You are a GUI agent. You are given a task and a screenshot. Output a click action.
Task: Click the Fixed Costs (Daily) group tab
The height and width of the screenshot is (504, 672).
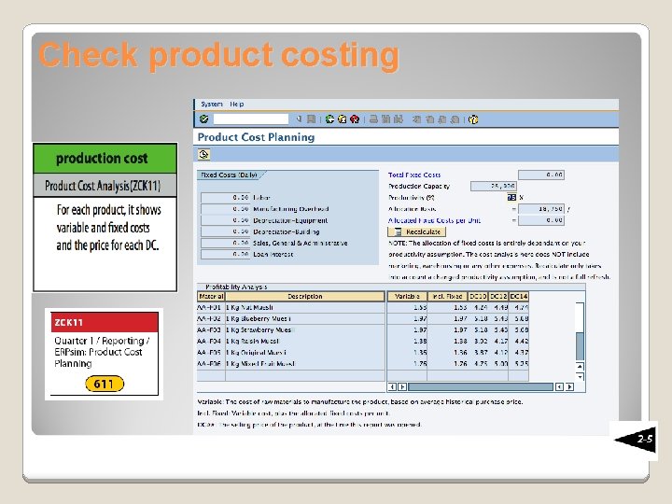coord(231,175)
